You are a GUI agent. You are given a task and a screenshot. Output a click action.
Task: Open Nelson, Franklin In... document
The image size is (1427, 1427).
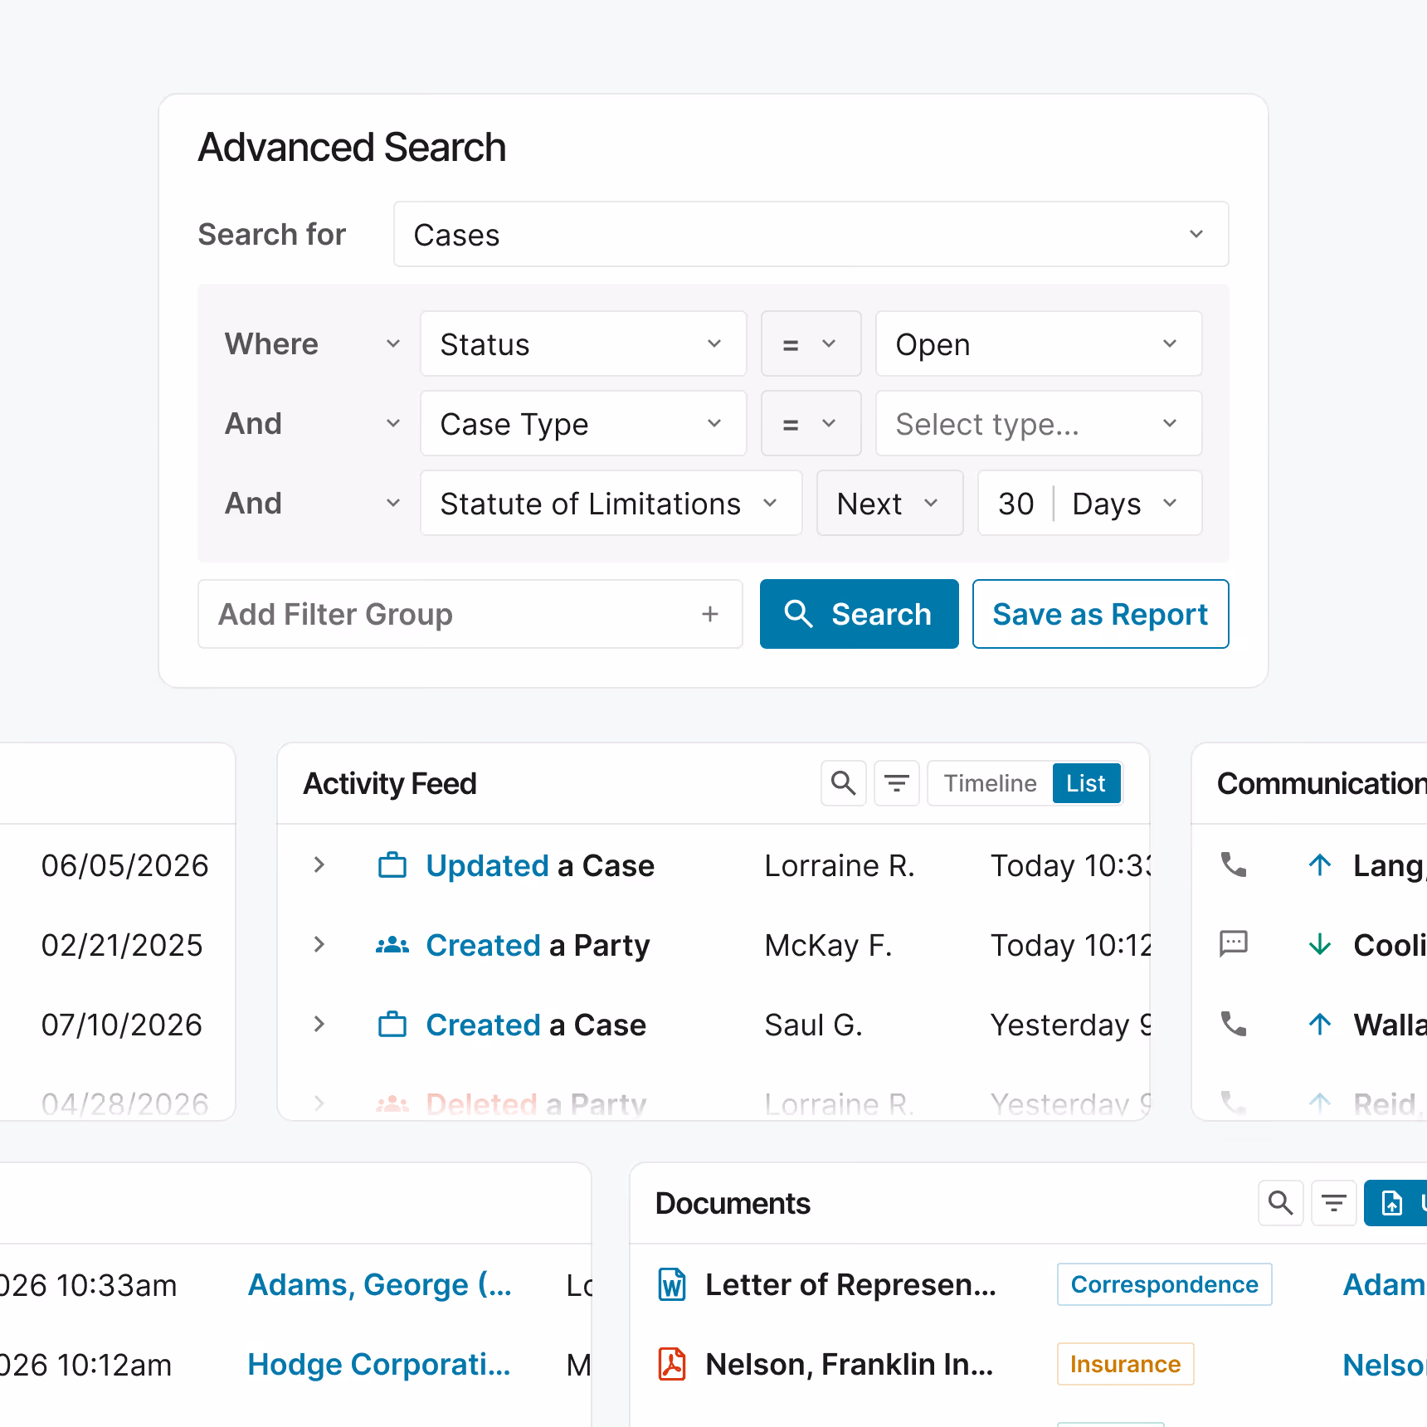(x=850, y=1364)
